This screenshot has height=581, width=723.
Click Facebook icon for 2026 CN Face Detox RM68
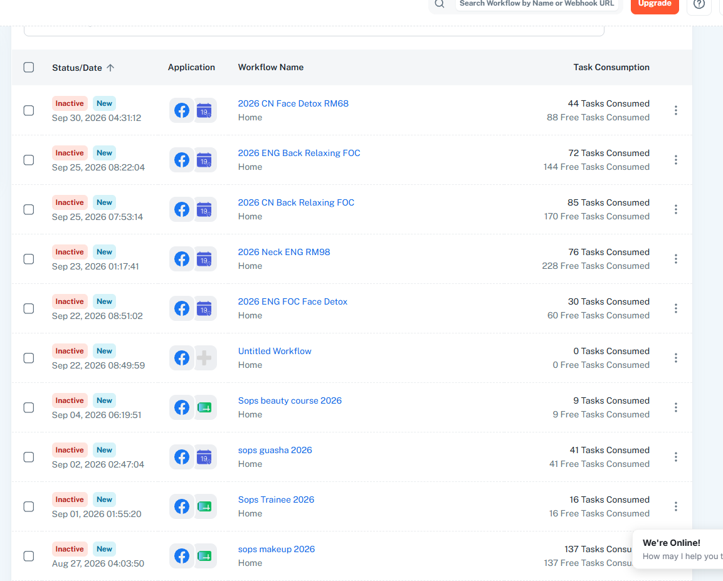coord(182,110)
